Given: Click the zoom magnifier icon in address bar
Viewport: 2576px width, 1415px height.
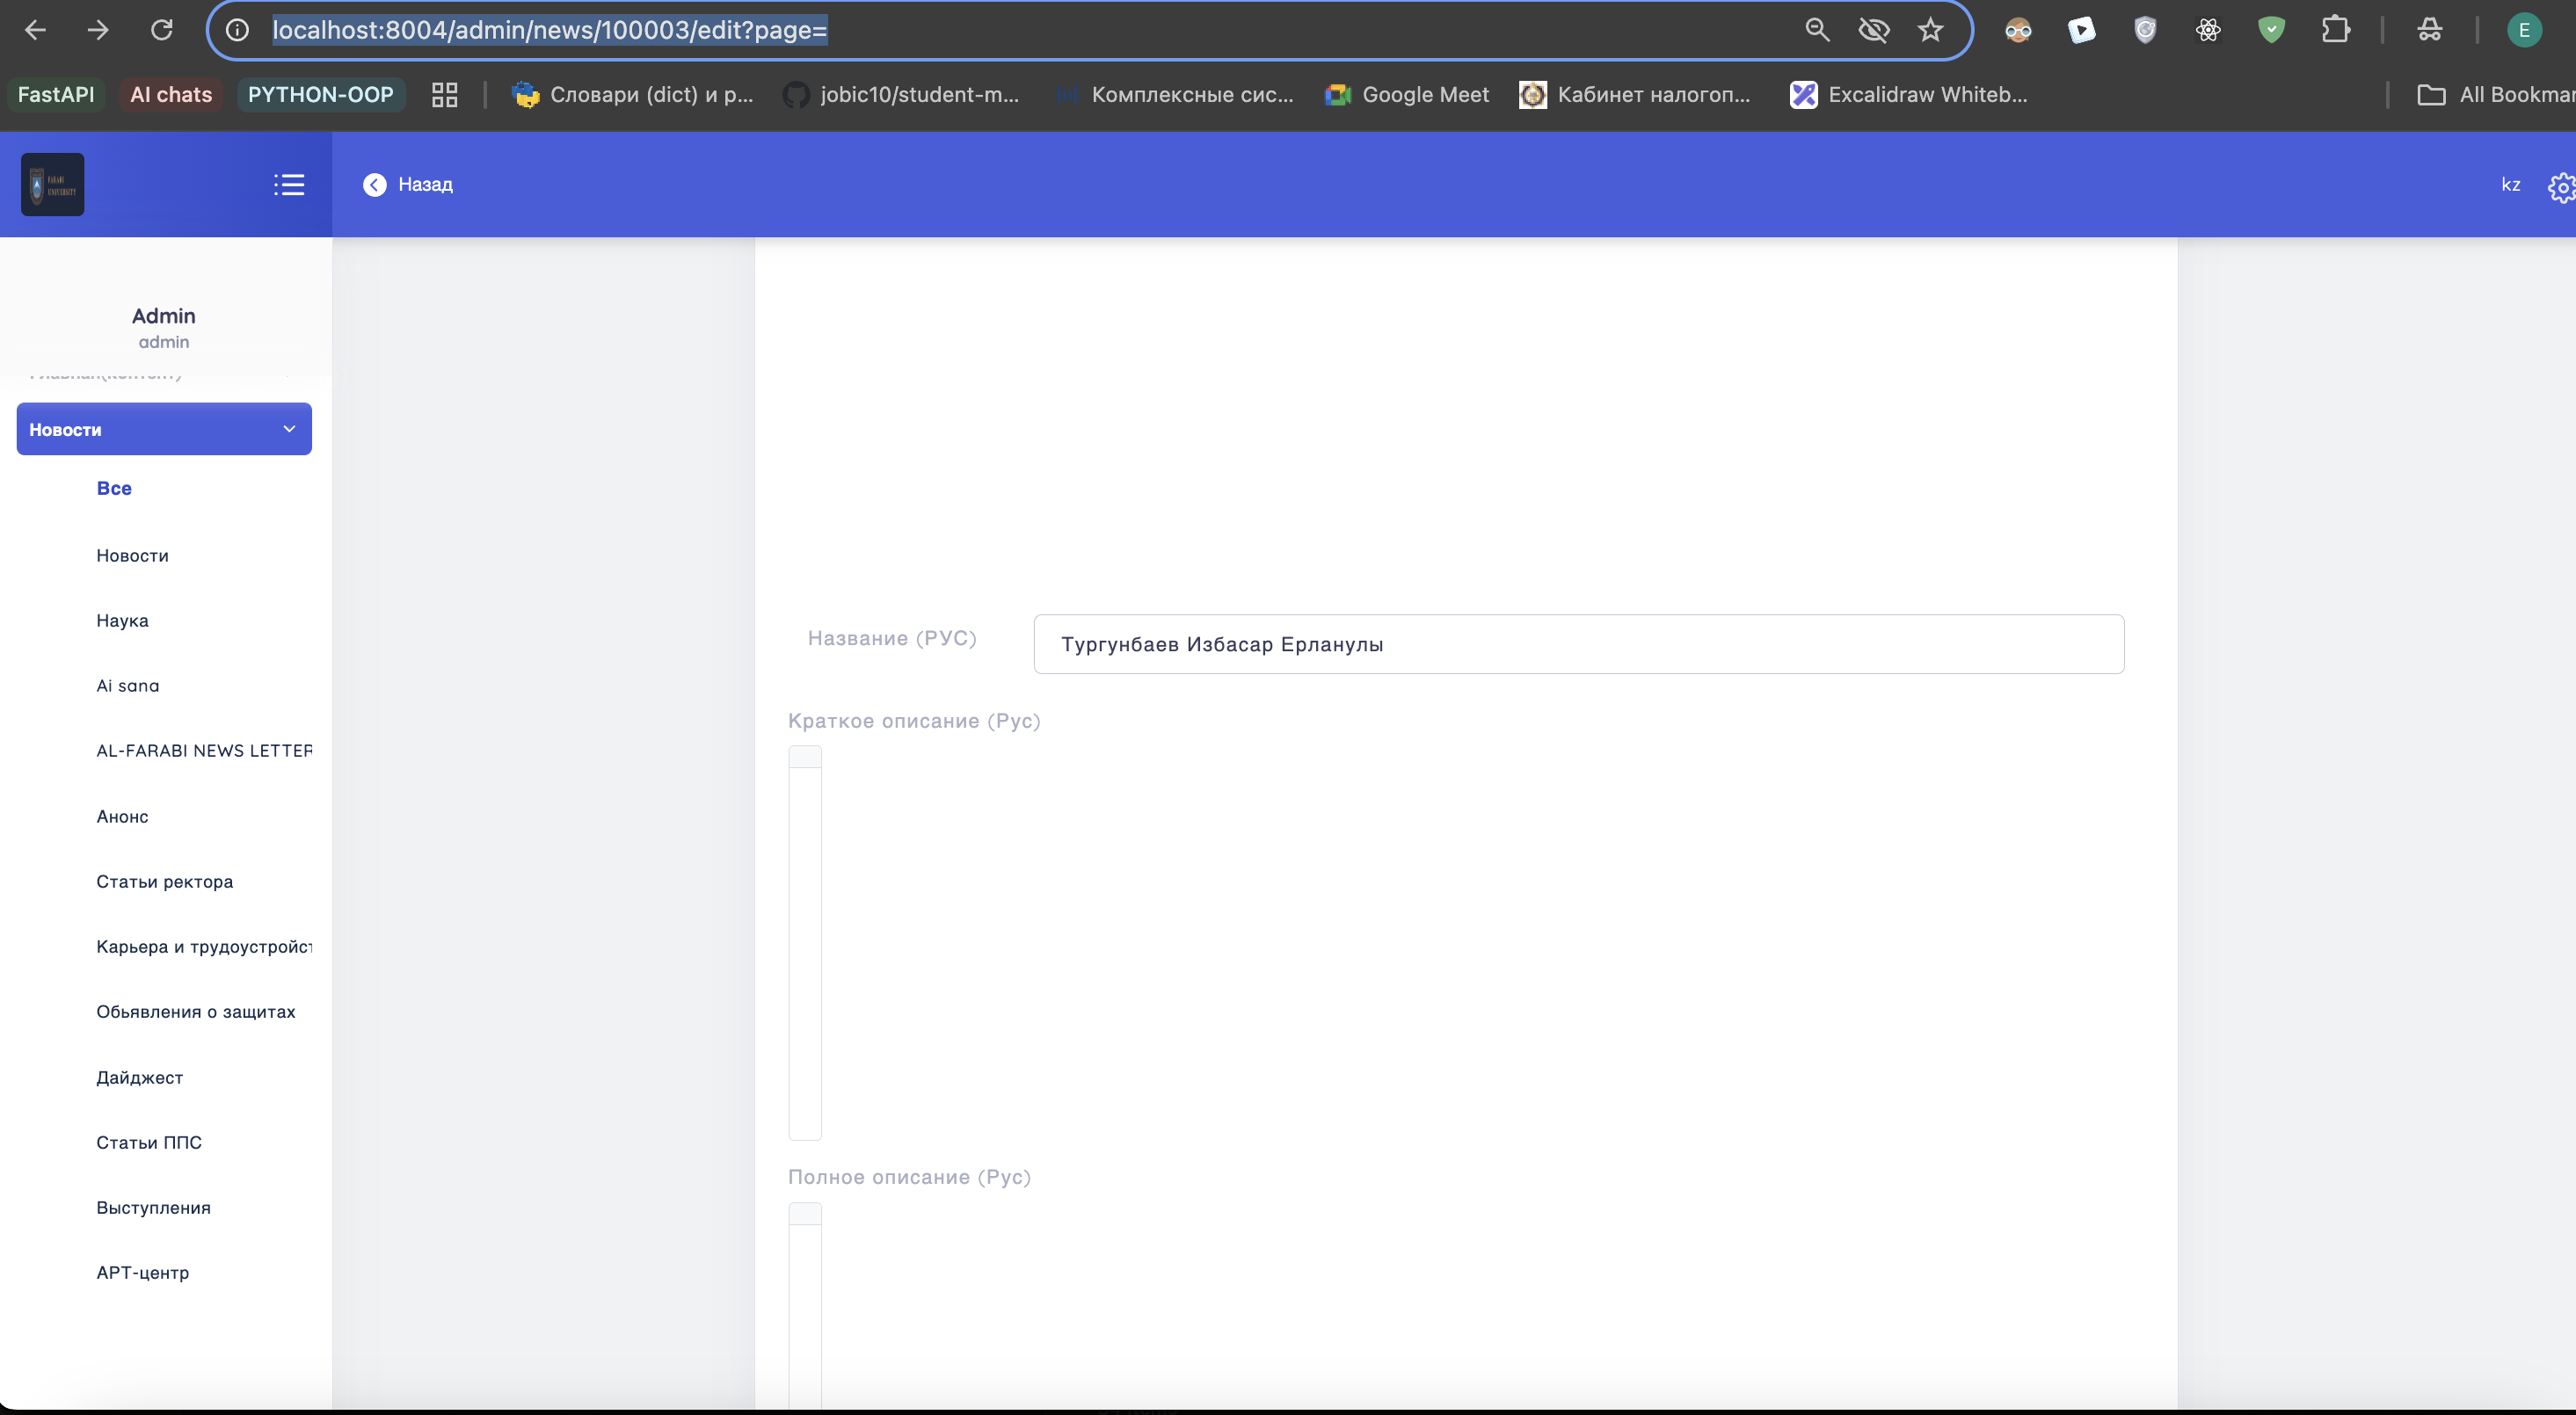Looking at the screenshot, I should [1817, 30].
